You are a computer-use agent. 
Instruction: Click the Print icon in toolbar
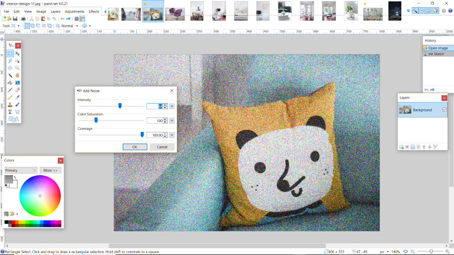[23, 19]
